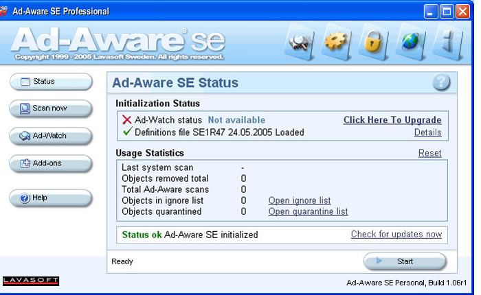
Task: Click the round question mark help icon
Action: [441, 83]
